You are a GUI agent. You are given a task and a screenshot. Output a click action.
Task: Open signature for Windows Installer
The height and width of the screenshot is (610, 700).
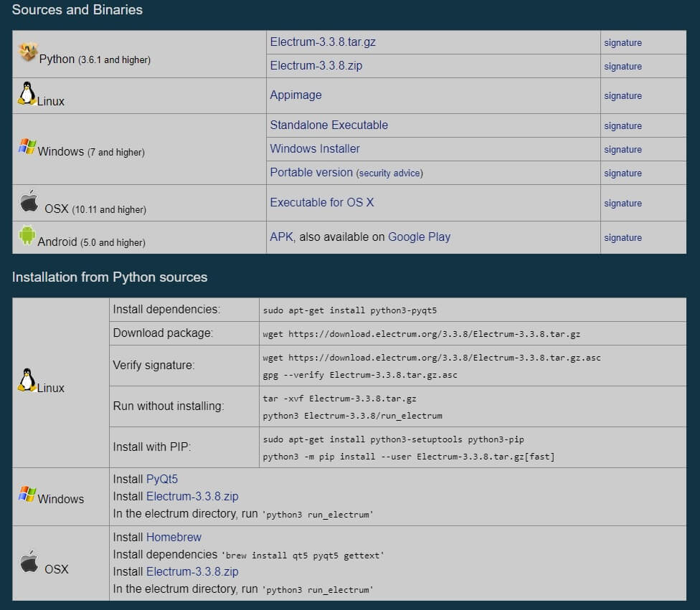coord(623,150)
